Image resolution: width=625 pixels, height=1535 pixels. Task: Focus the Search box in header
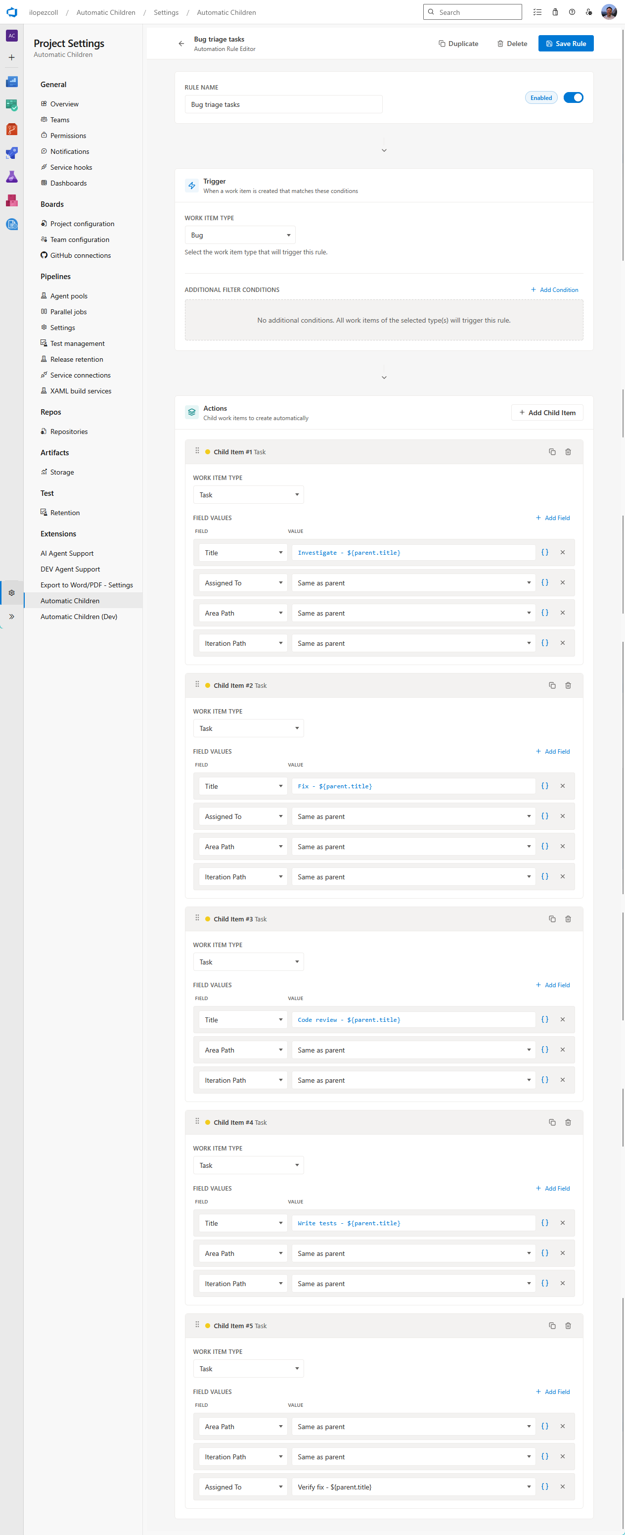473,12
